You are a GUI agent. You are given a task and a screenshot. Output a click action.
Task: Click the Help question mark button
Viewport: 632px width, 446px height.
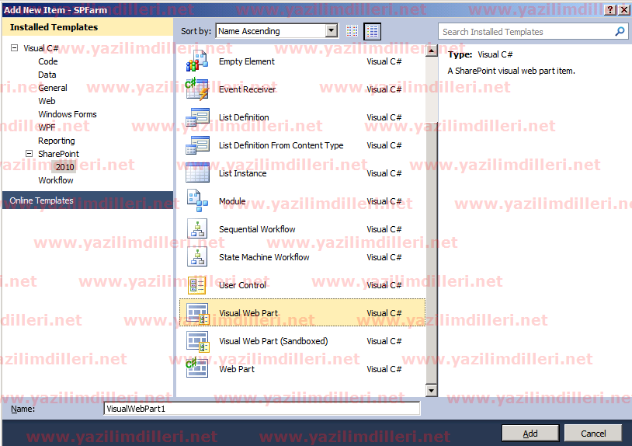click(610, 9)
